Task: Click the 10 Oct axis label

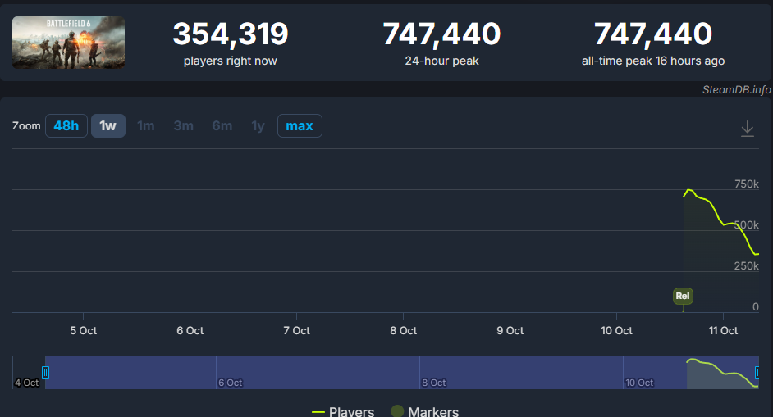Action: coord(616,330)
